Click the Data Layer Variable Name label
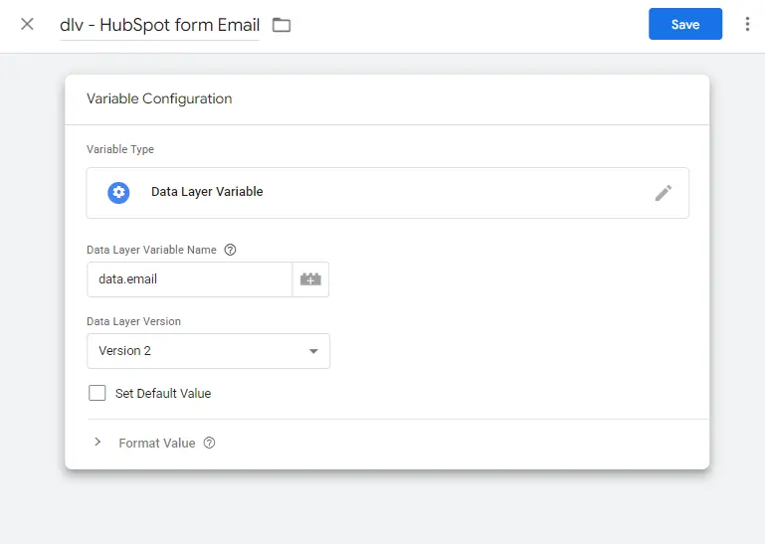The image size is (765, 544). [152, 250]
